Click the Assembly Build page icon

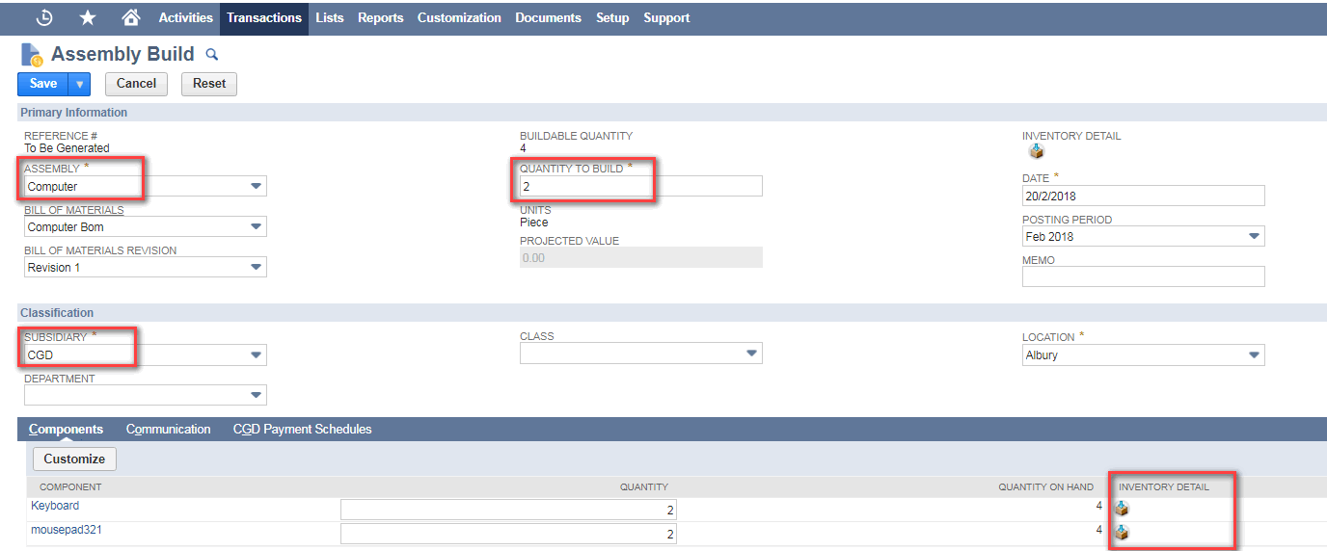(x=32, y=55)
